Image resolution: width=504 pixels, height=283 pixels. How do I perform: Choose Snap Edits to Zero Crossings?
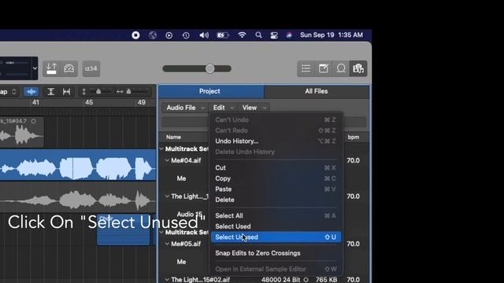point(276,253)
